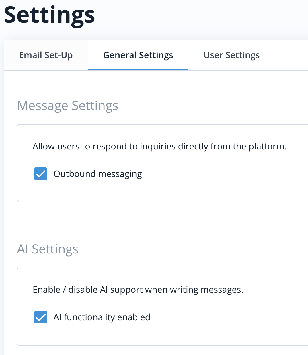Click the Message Settings heading
308x355 pixels.
click(68, 106)
